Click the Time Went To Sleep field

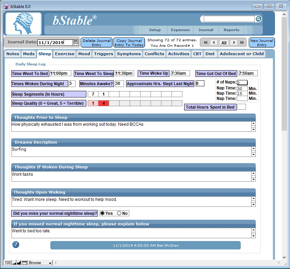pyautogui.click(x=124, y=73)
